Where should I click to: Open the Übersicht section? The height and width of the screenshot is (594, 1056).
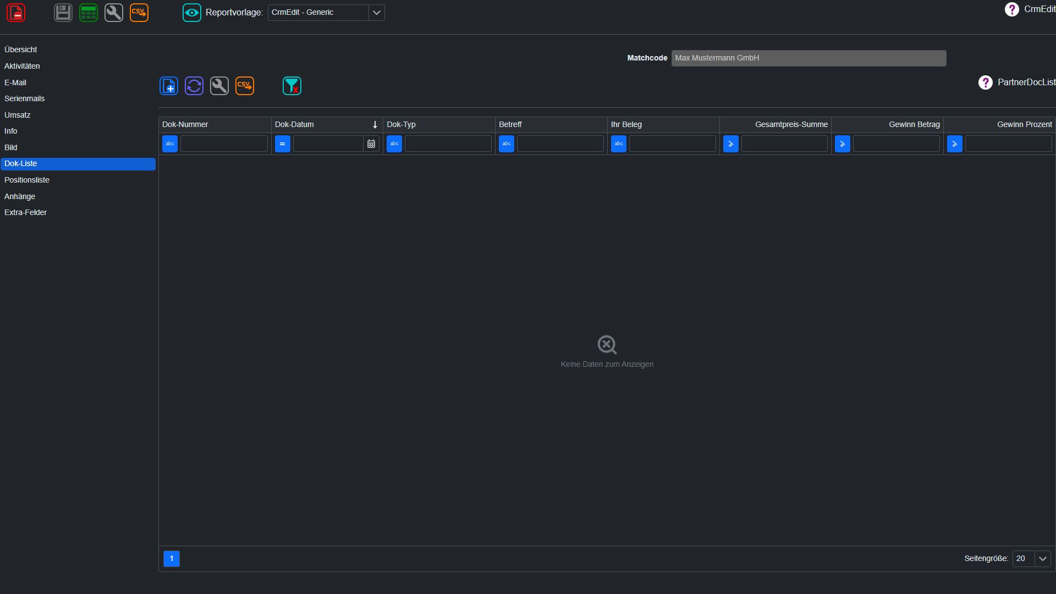[x=78, y=50]
